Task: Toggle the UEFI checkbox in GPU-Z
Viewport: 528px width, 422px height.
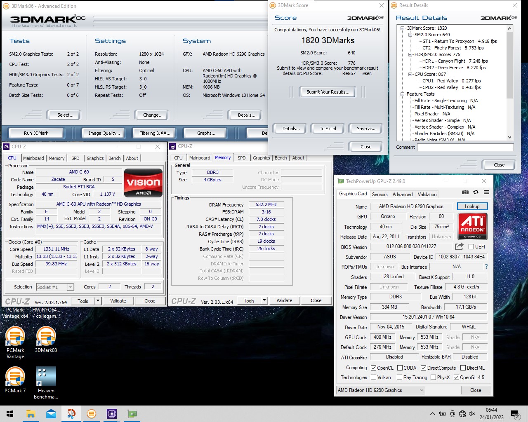Action: click(x=471, y=246)
